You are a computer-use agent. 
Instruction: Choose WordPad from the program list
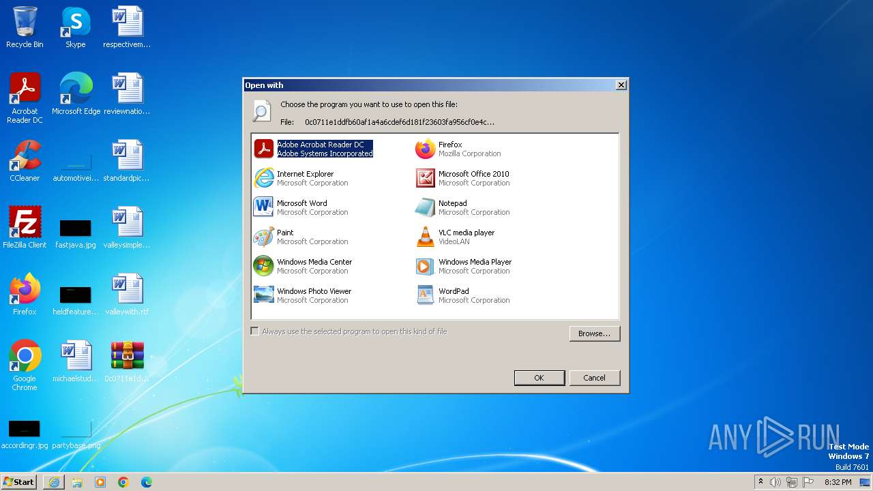tap(462, 295)
